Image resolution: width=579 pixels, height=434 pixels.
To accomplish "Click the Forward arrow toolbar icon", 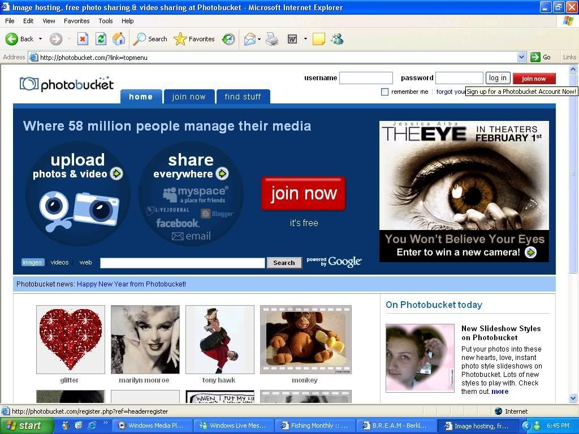I will coord(56,39).
